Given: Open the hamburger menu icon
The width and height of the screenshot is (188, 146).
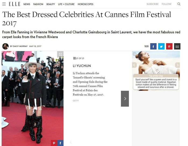Looking at the screenshot, I should point(4,4).
